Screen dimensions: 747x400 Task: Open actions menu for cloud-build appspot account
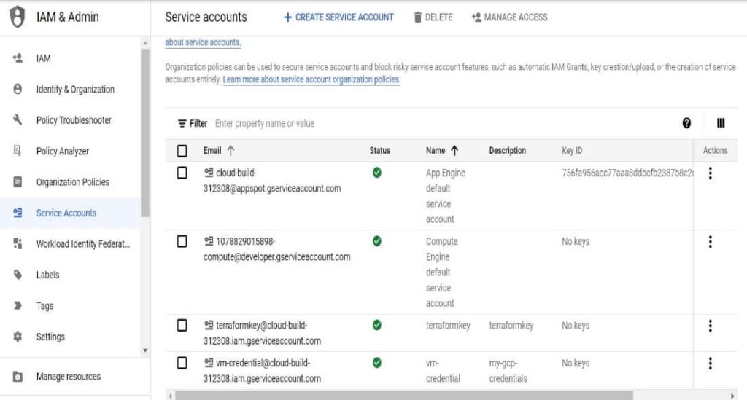click(x=710, y=173)
